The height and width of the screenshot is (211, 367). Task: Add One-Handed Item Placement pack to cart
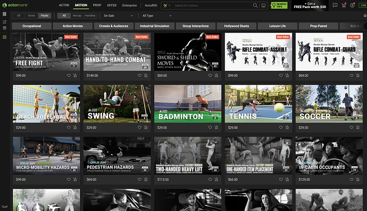(287, 180)
